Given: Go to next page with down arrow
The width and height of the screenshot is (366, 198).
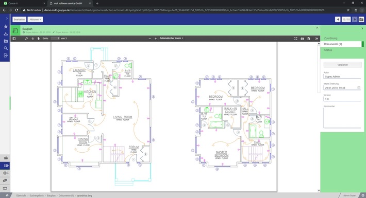Looking at the screenshot, I should pos(39,39).
